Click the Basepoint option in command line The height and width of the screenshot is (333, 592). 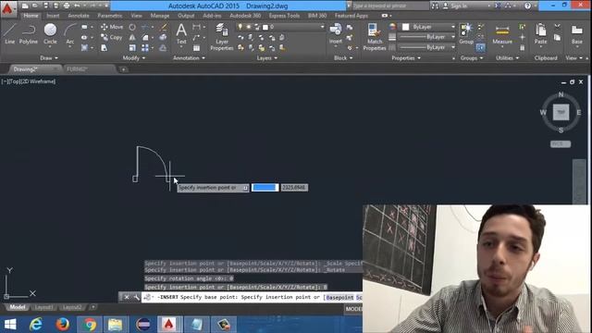click(x=339, y=297)
